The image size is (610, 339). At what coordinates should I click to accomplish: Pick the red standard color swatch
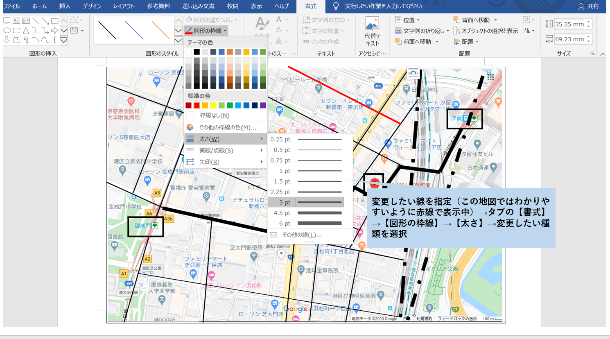(197, 105)
